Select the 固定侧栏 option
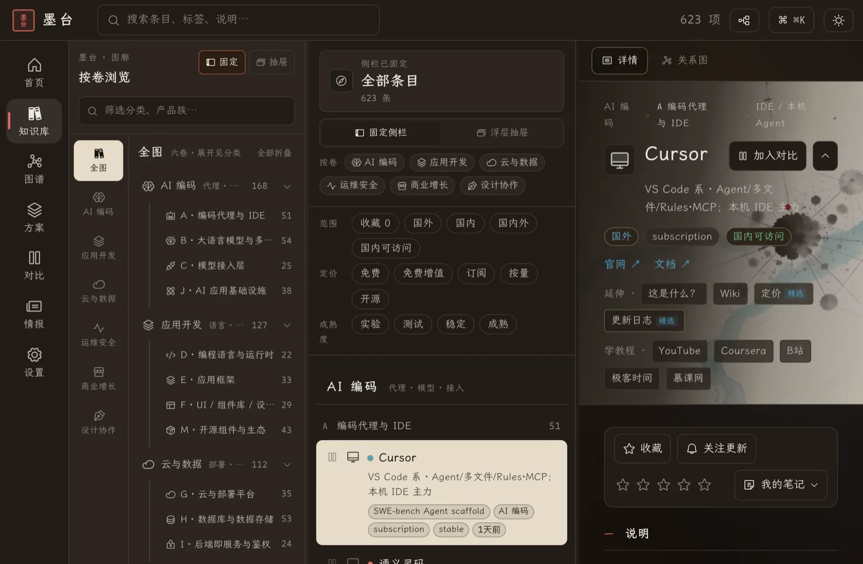Viewport: 863px width, 564px height. pos(380,133)
